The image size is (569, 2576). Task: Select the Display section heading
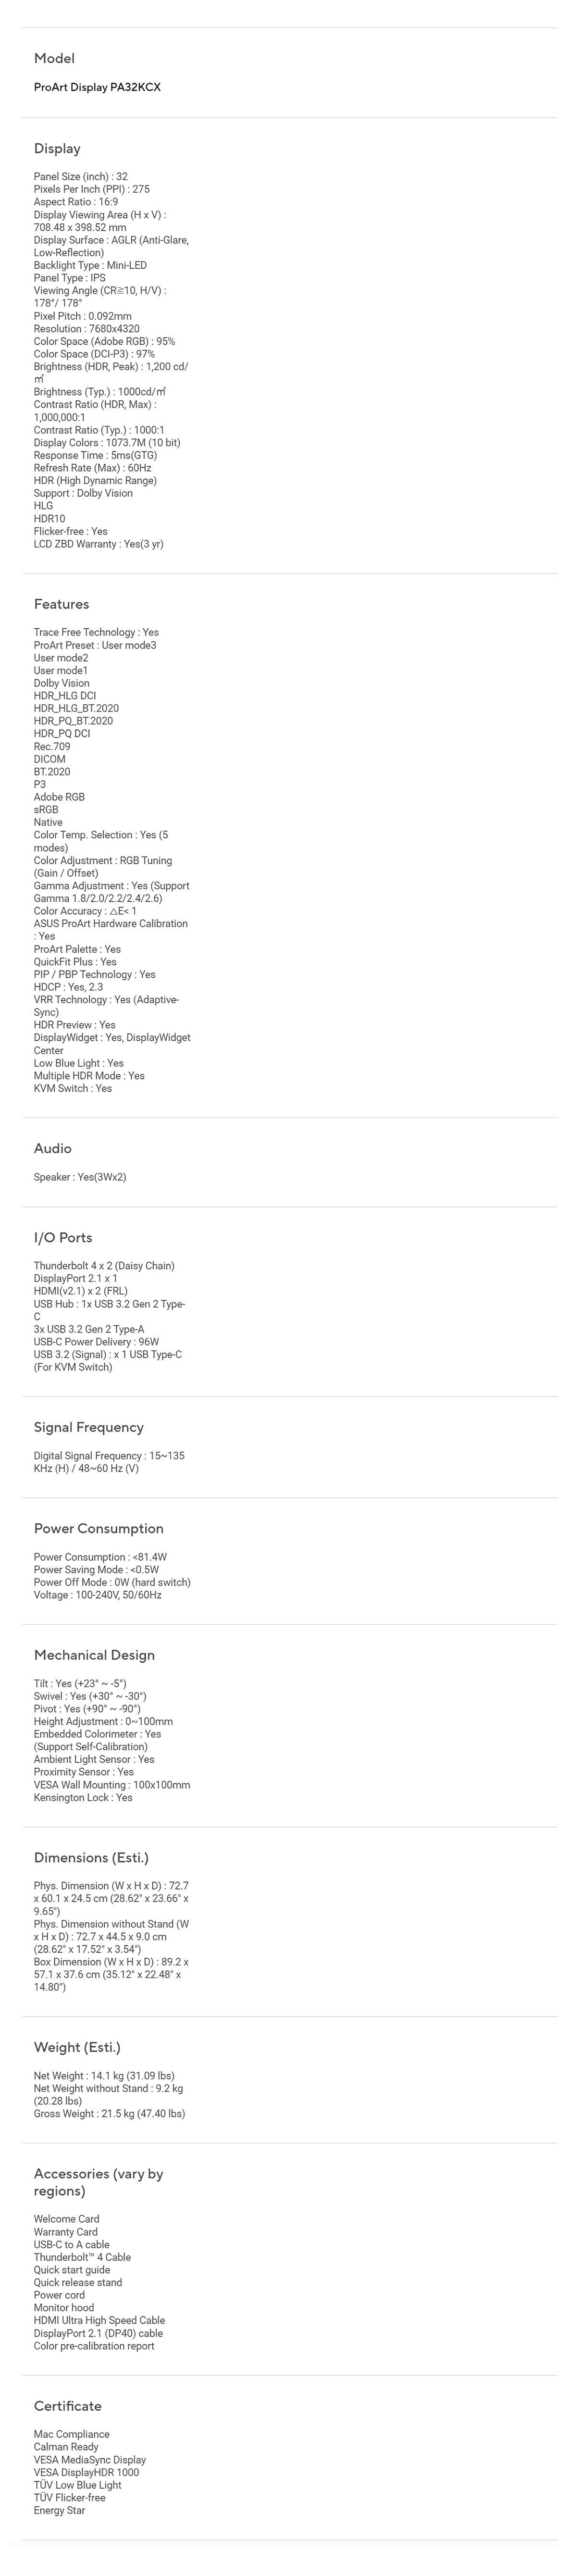[x=57, y=148]
